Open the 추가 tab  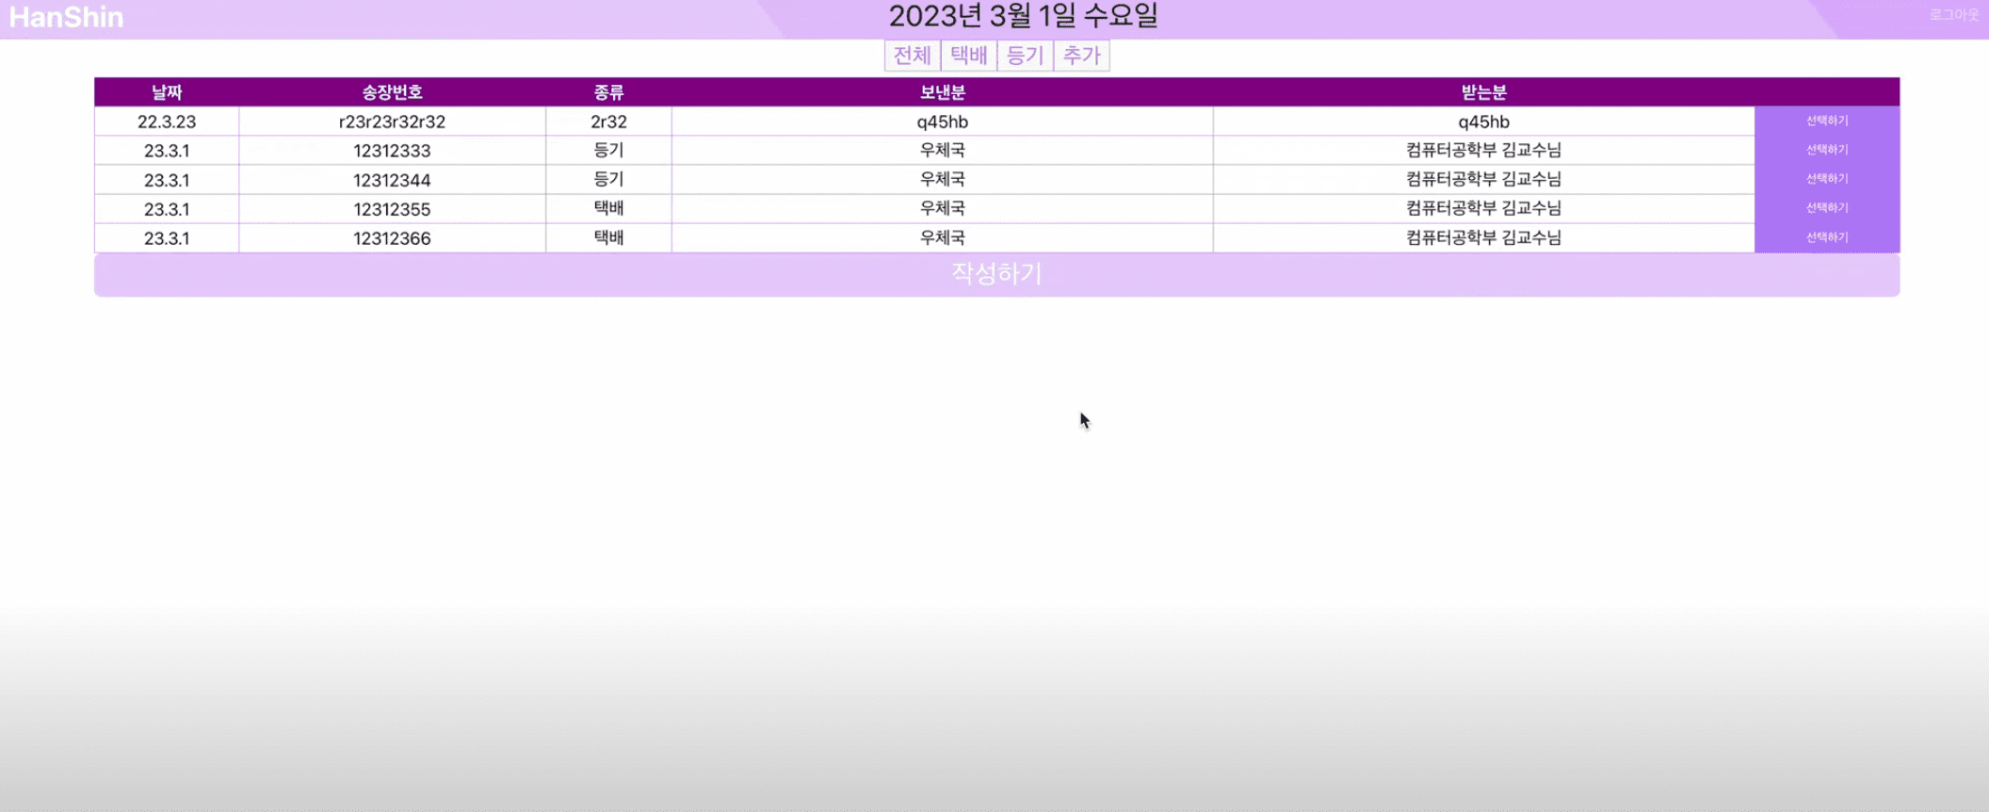click(x=1081, y=56)
